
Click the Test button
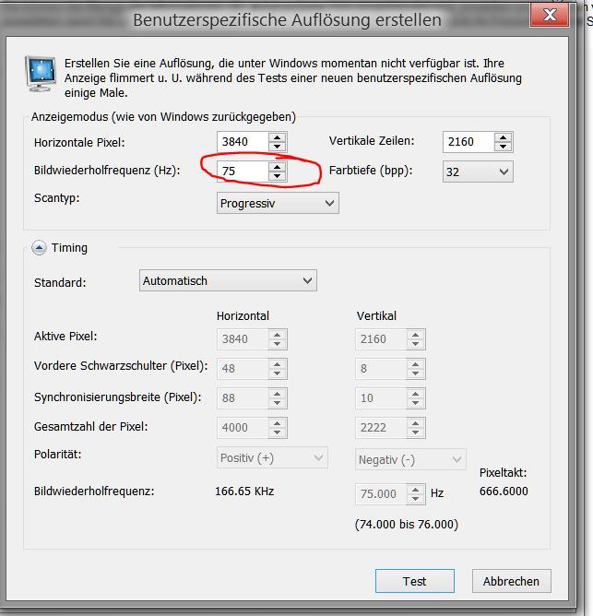click(415, 581)
